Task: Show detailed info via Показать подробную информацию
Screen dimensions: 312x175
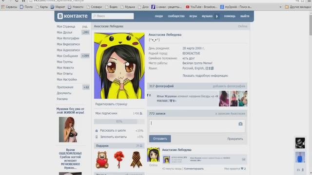Action: (x=205, y=76)
